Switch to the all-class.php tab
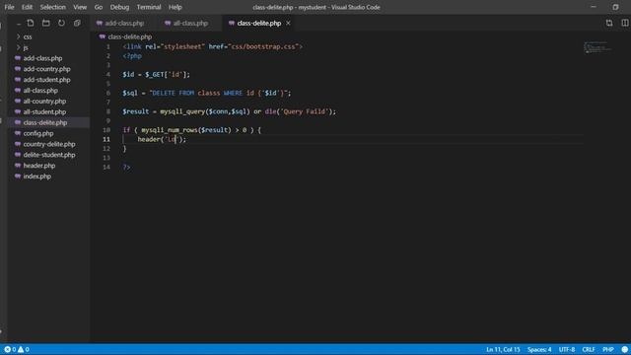 click(190, 24)
